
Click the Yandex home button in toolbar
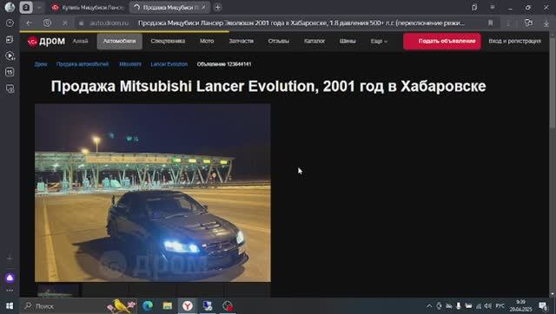pyautogui.click(x=47, y=23)
